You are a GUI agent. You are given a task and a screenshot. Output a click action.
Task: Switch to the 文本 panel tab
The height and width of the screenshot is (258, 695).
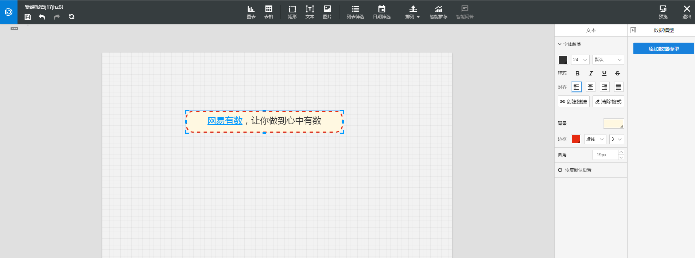[x=591, y=30]
